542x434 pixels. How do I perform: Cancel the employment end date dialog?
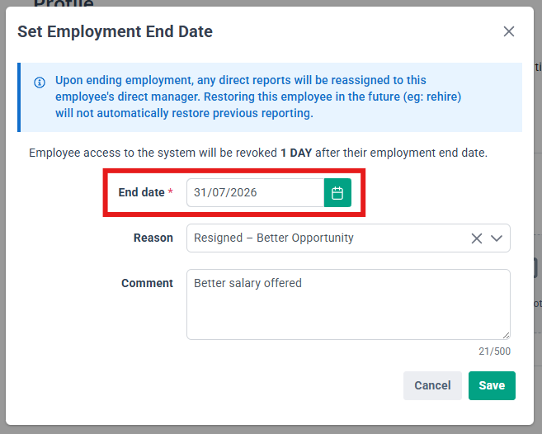pyautogui.click(x=432, y=385)
